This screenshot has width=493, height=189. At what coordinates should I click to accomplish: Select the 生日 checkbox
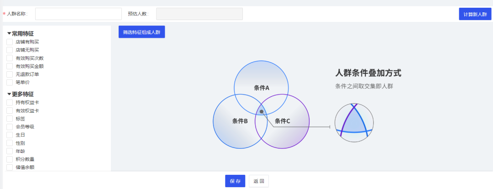click(x=10, y=135)
